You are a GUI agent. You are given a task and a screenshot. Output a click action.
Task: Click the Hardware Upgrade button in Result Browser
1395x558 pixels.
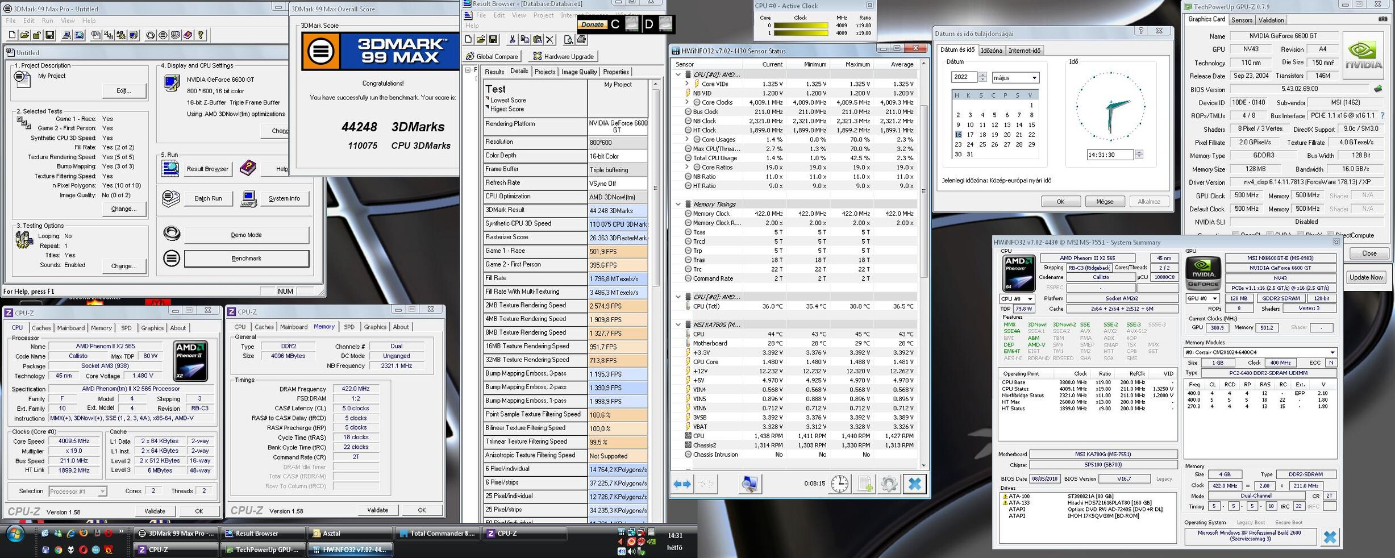(x=563, y=56)
